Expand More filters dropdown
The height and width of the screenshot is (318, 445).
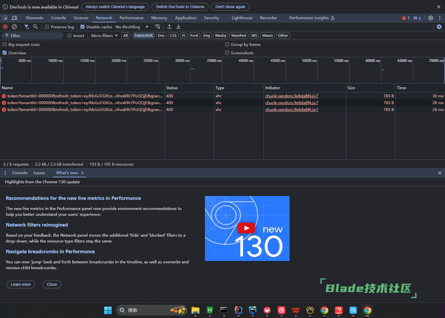coord(104,35)
